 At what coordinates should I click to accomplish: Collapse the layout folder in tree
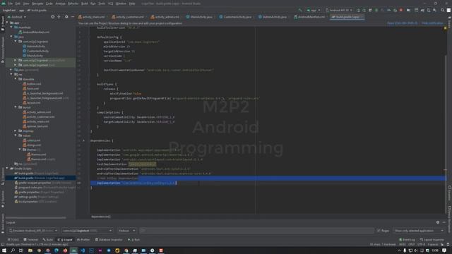pos(16,107)
